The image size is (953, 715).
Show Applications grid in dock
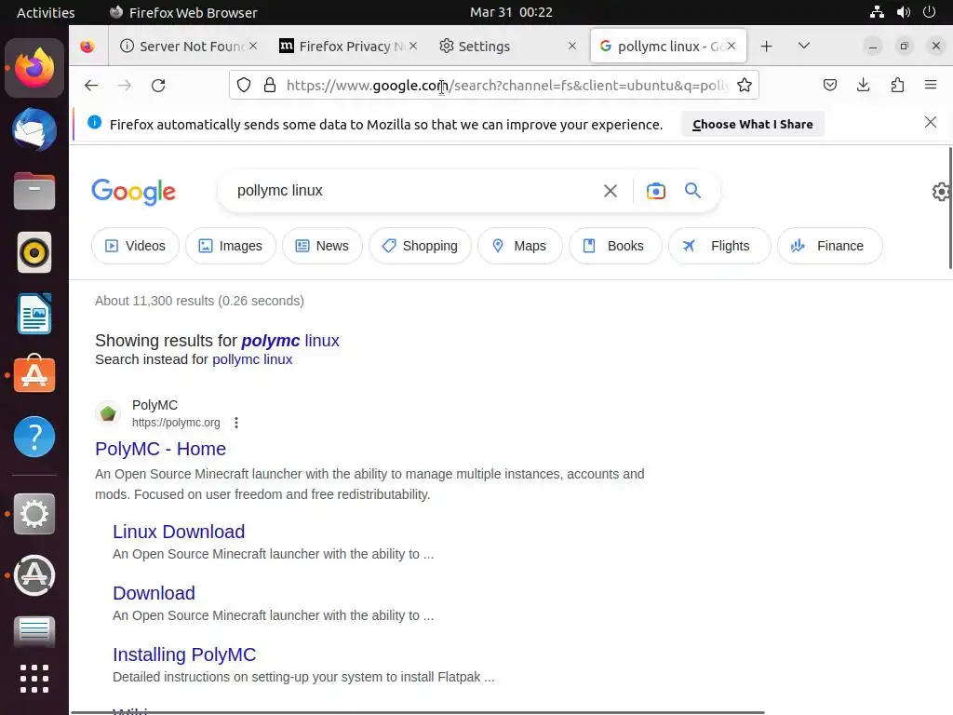[34, 679]
